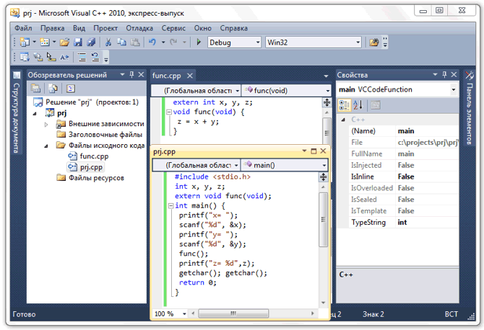Open the Проект menu
The height and width of the screenshot is (330, 484).
click(105, 28)
